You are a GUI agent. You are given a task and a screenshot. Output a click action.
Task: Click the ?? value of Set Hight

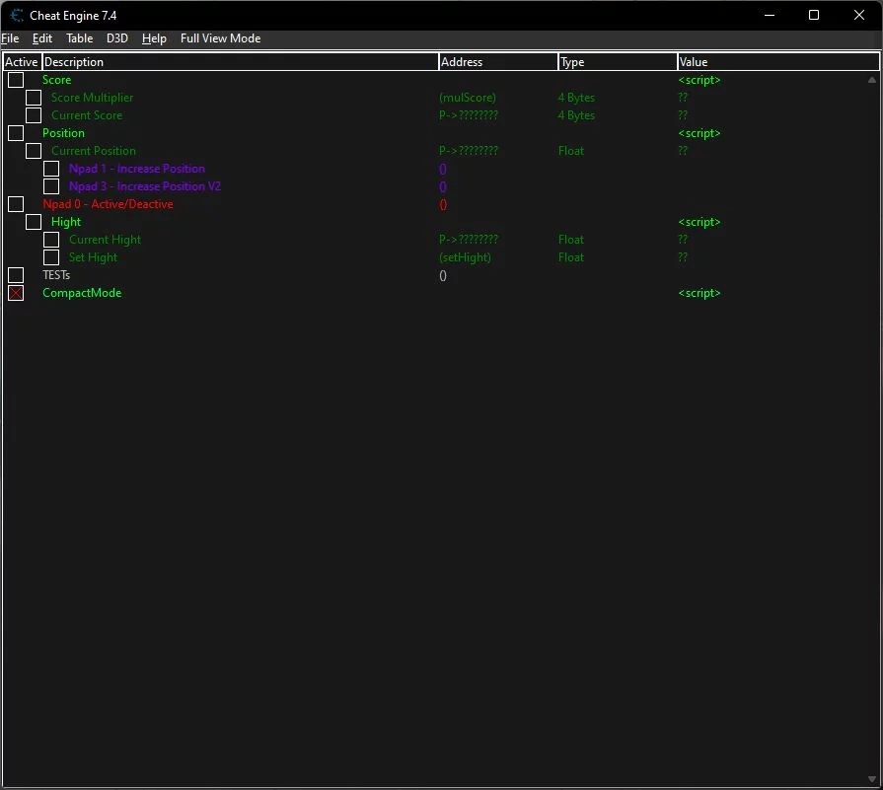683,257
